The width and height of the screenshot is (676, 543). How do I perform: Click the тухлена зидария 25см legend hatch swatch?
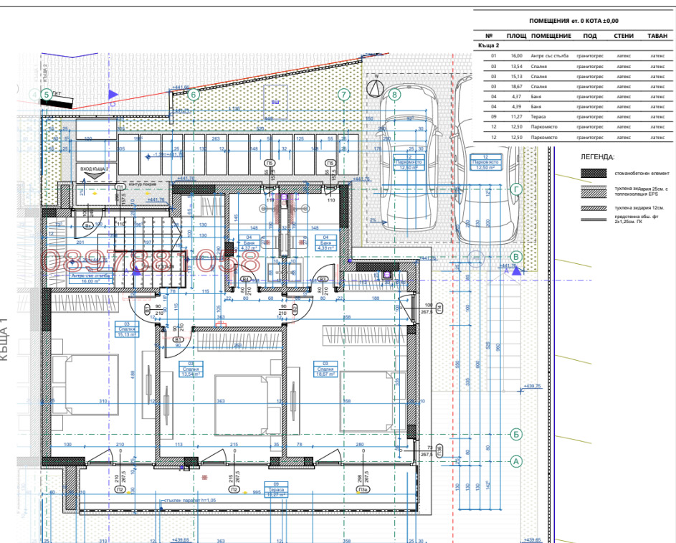594,192
